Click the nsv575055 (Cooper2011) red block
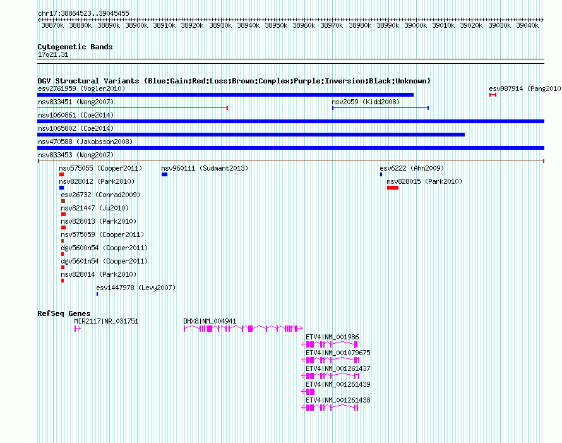 tap(62, 174)
